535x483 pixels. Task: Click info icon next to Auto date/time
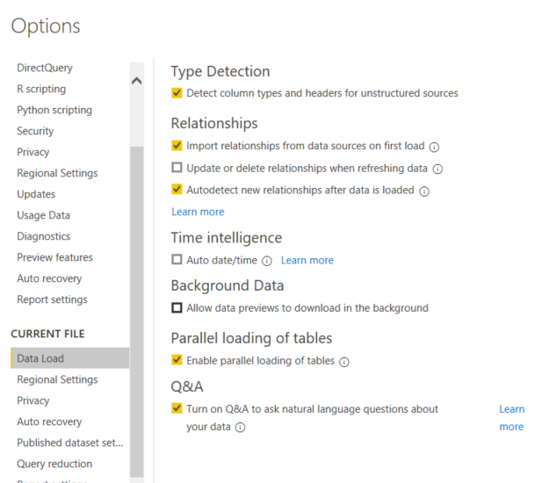[x=267, y=261]
